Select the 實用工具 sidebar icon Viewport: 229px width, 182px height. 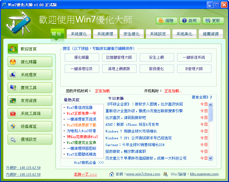click(x=13, y=88)
